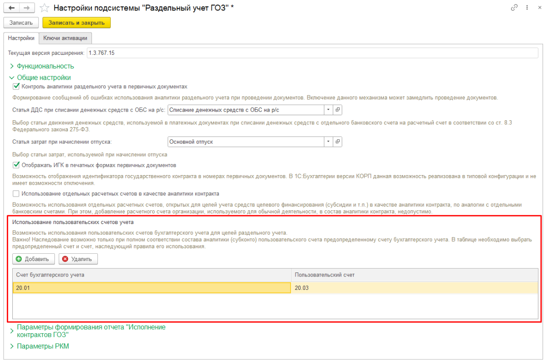Image resolution: width=549 pixels, height=363 pixels.
Task: Expand the Функциональность section
Action: click(45, 66)
